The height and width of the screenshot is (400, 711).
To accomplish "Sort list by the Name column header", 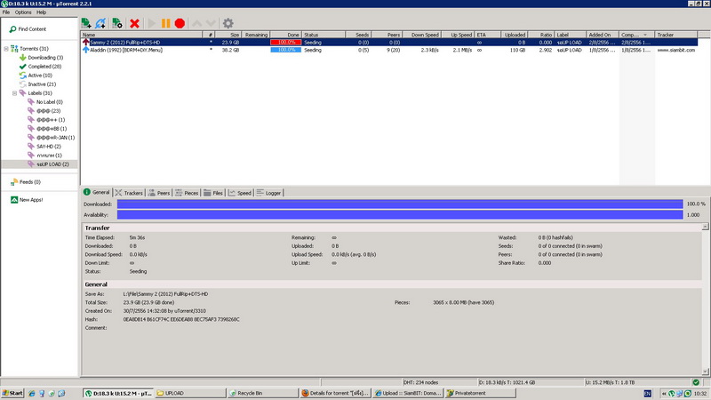I will [141, 35].
